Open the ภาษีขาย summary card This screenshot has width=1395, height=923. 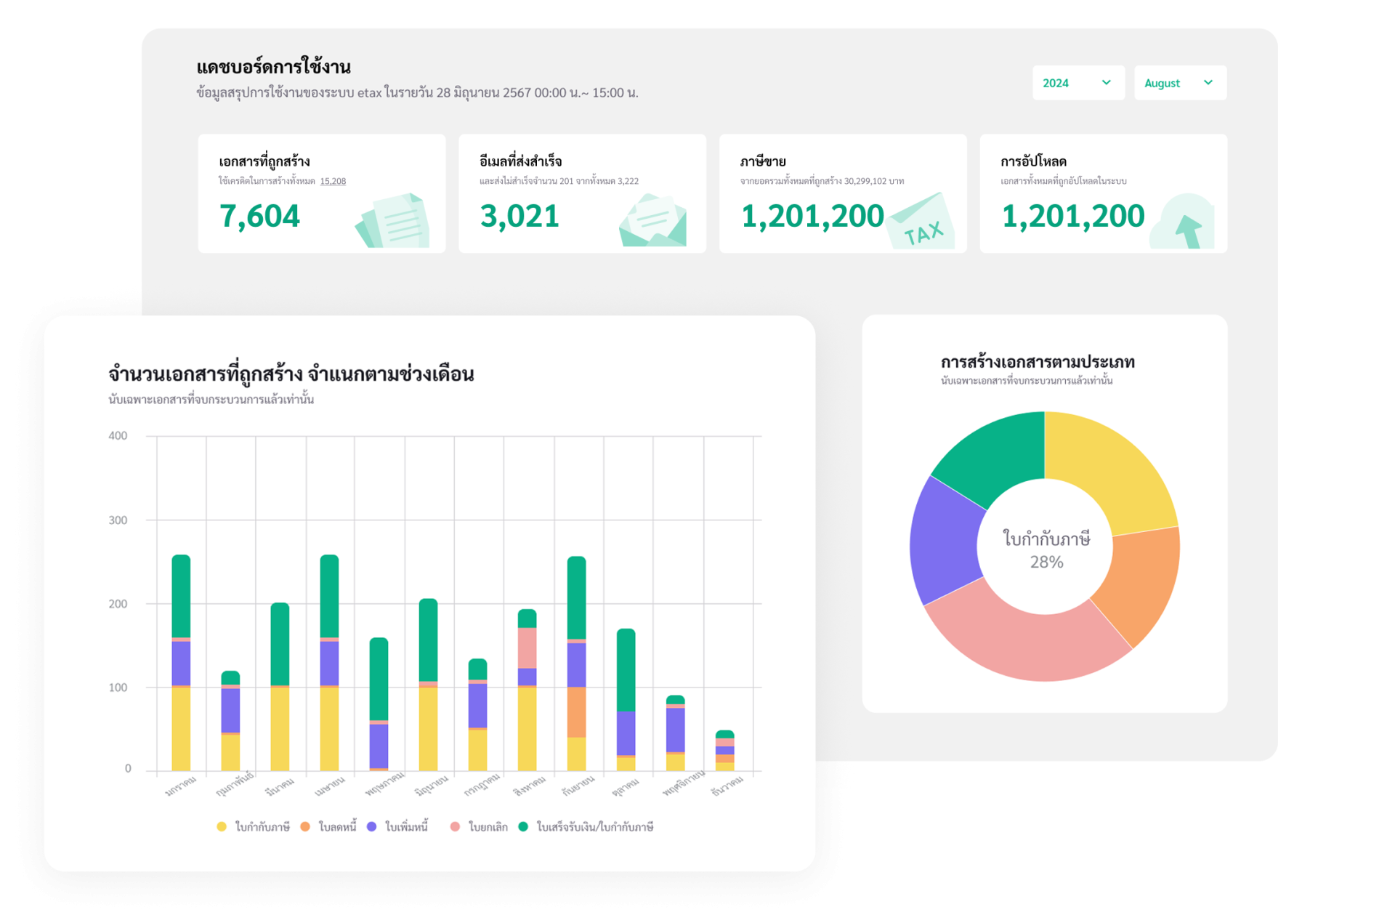coord(842,193)
